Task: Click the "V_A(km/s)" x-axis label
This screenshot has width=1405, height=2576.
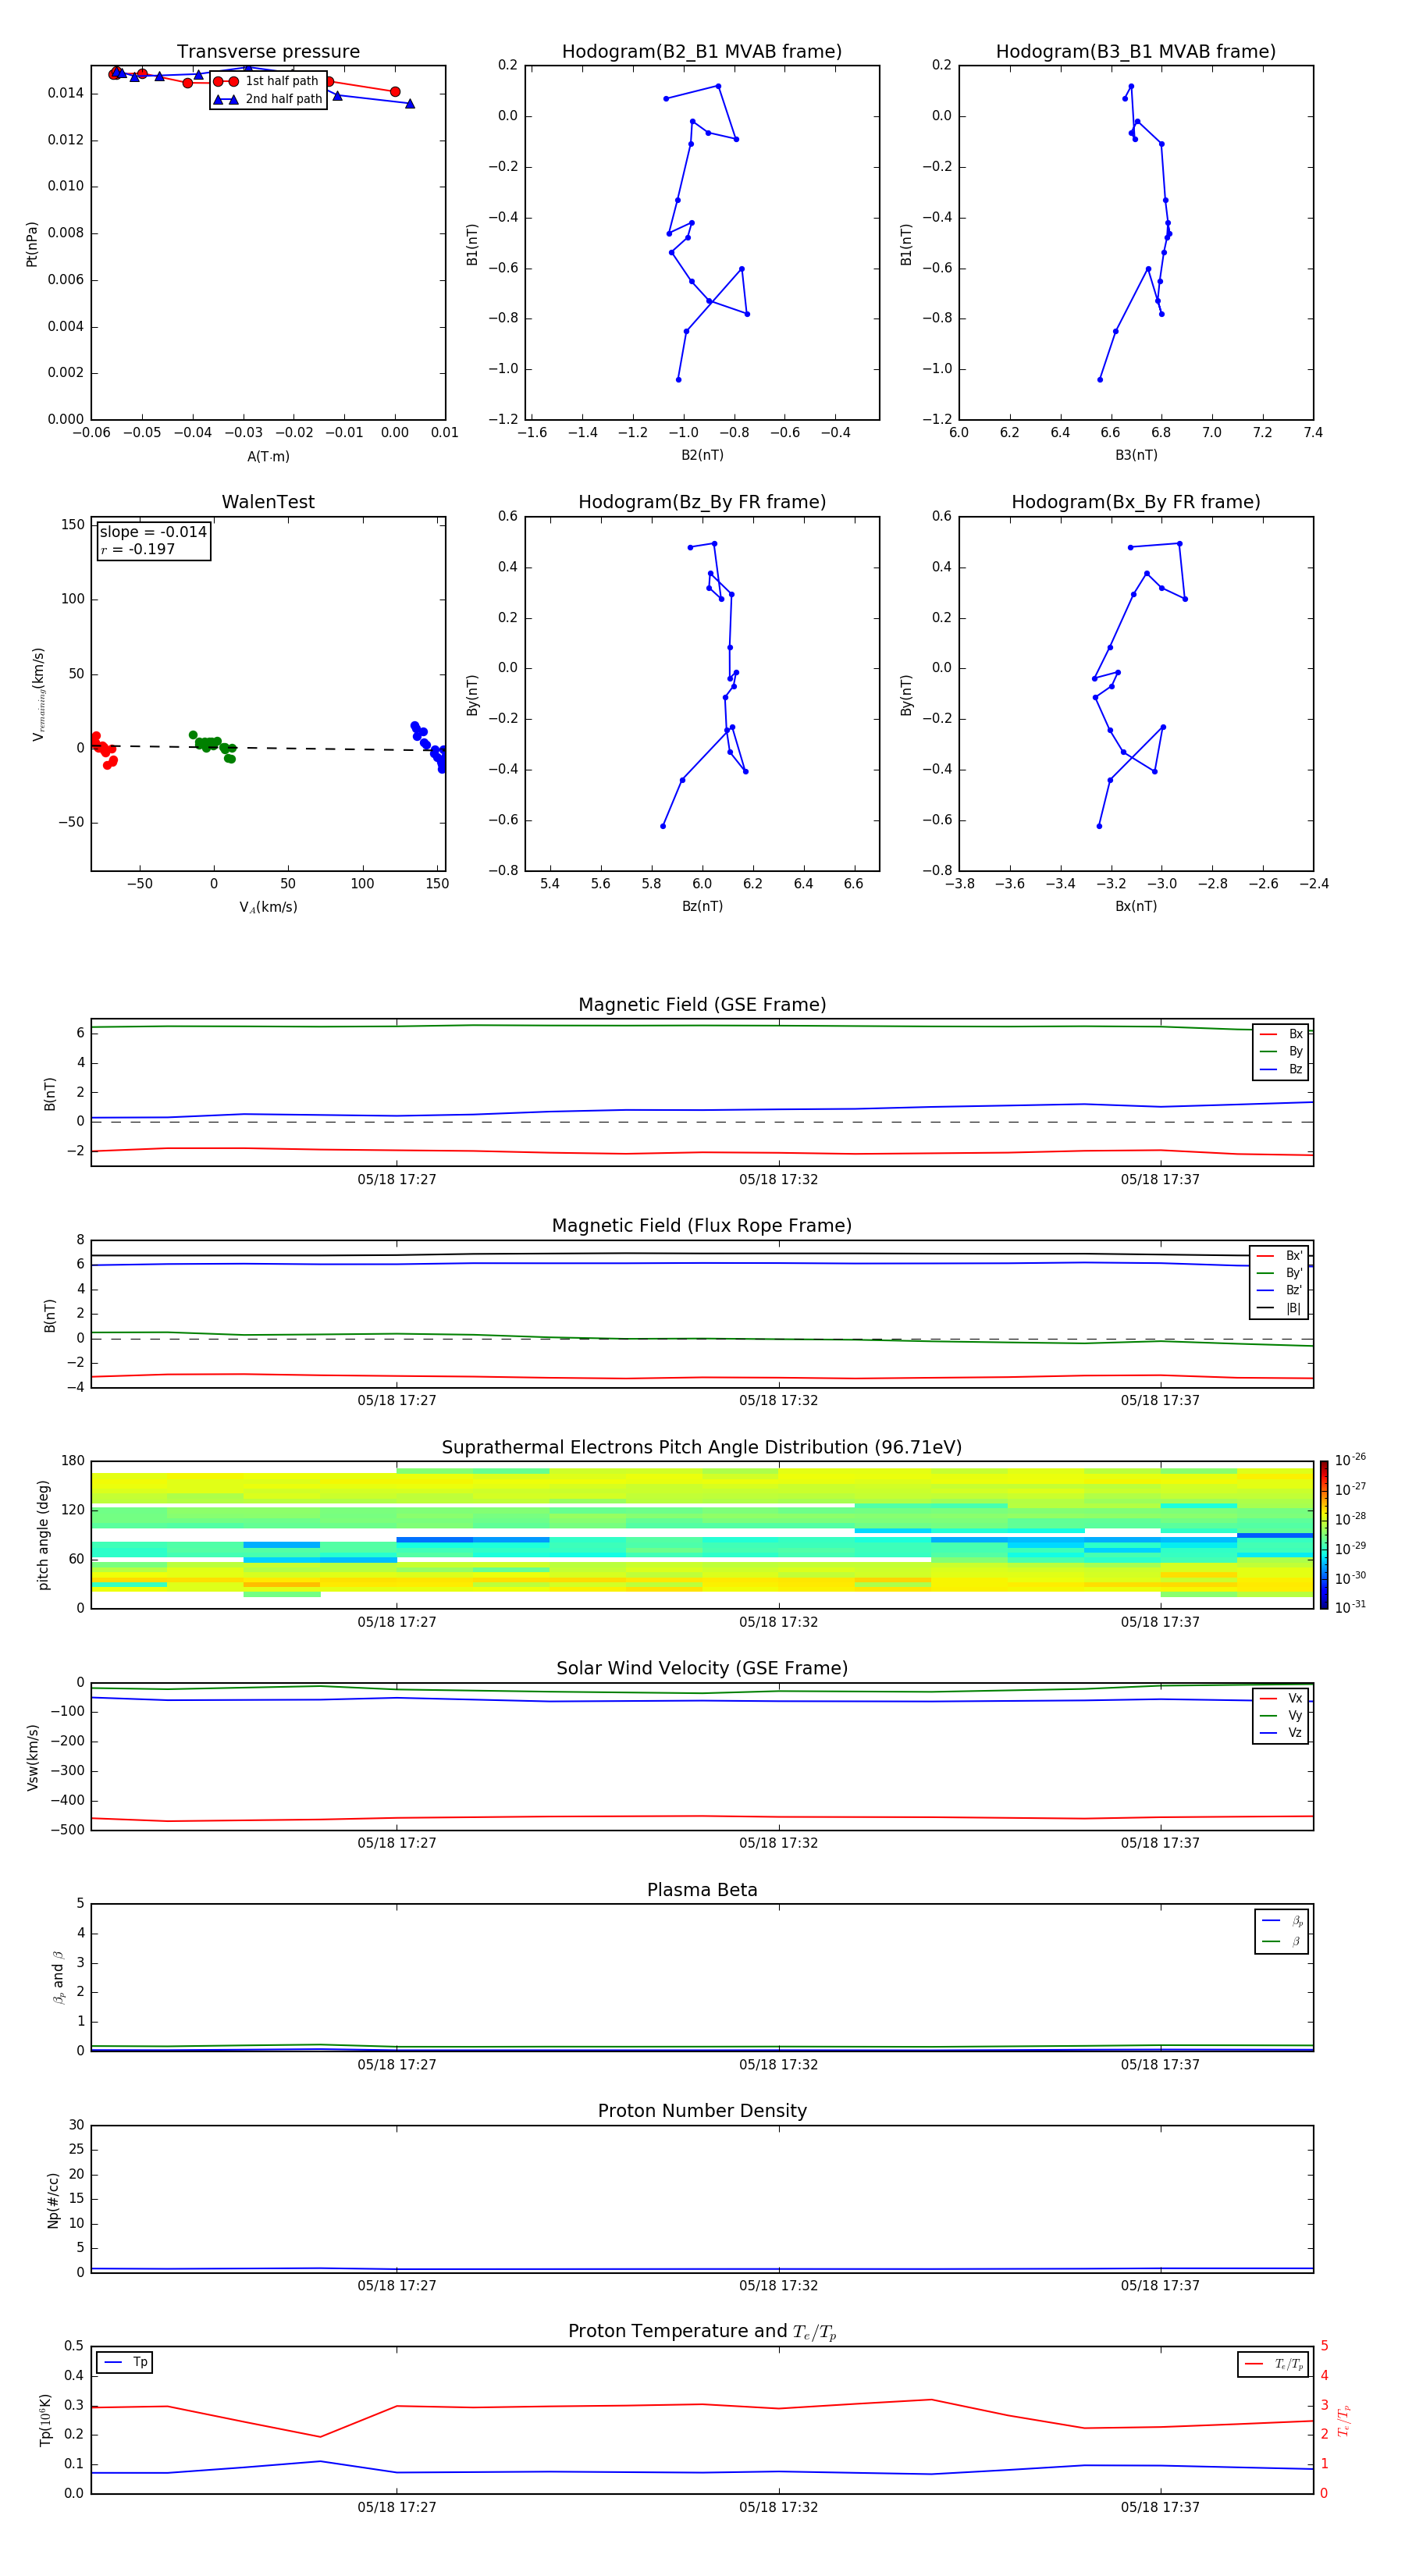Action: (x=268, y=907)
